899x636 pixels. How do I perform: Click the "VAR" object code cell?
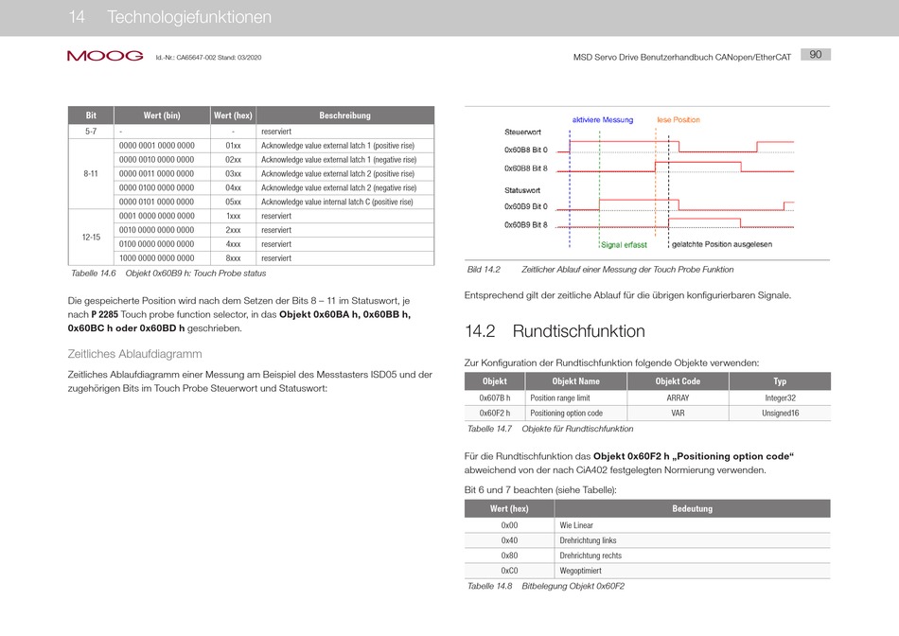pos(678,413)
